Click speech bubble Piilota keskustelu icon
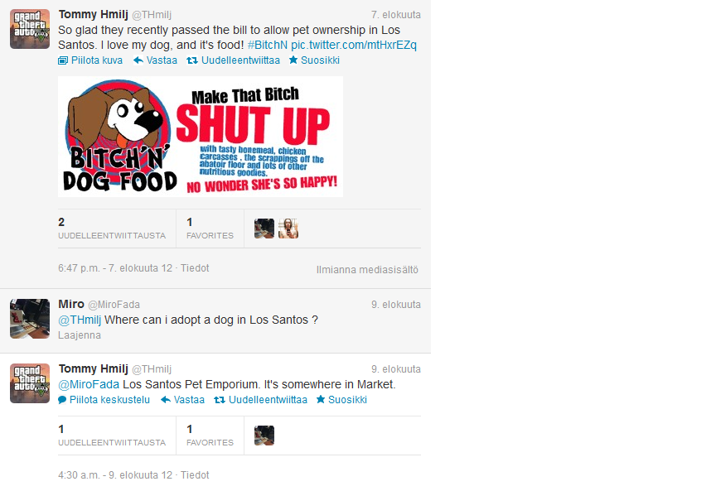This screenshot has width=716, height=491. point(62,400)
